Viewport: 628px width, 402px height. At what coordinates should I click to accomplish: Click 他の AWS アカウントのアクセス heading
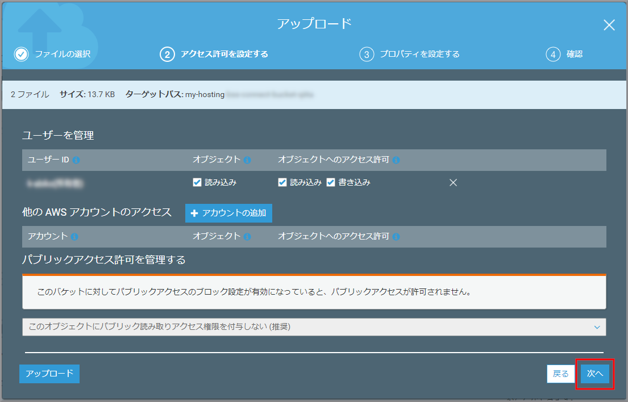97,212
